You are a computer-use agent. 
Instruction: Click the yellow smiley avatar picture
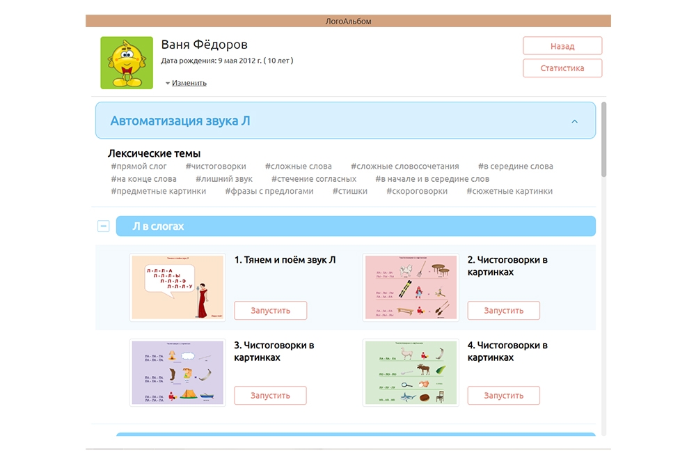tap(127, 63)
